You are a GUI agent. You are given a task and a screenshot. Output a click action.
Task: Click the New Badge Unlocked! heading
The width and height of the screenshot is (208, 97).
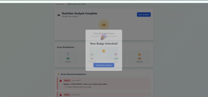click(104, 43)
